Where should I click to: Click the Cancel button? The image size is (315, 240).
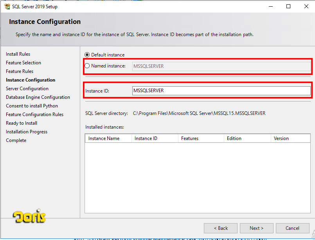coord(293,228)
